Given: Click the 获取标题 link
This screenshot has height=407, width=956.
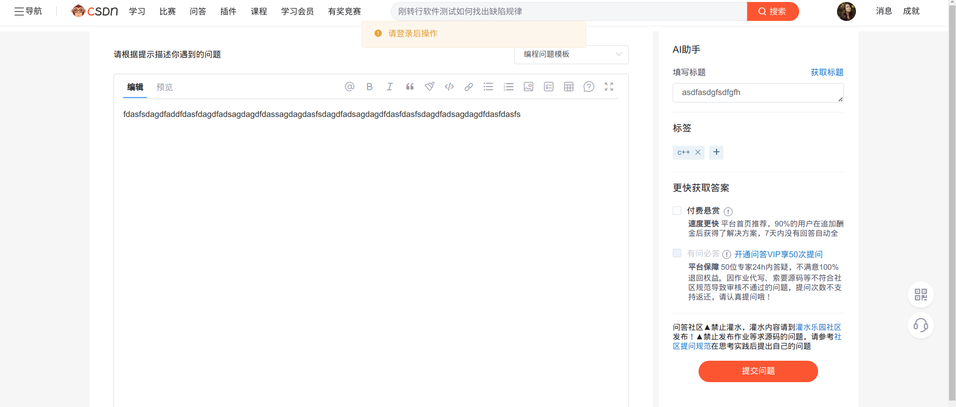Looking at the screenshot, I should point(827,72).
